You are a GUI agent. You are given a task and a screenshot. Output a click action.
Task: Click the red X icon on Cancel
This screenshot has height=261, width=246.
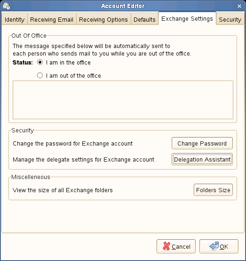tap(167, 246)
